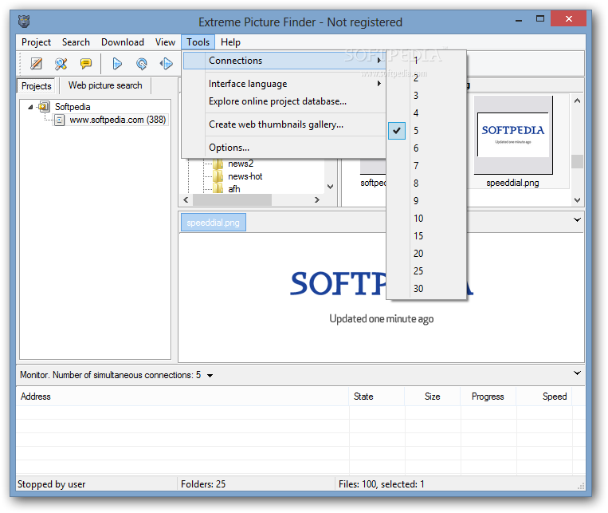This screenshot has height=513, width=608.
Task: Select the news-hot folder
Action: [x=245, y=176]
